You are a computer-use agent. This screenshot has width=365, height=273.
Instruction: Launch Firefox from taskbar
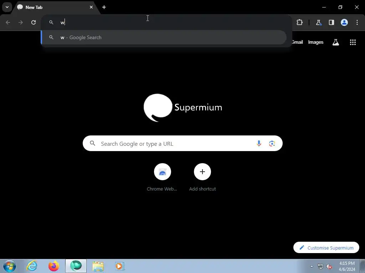click(54, 266)
